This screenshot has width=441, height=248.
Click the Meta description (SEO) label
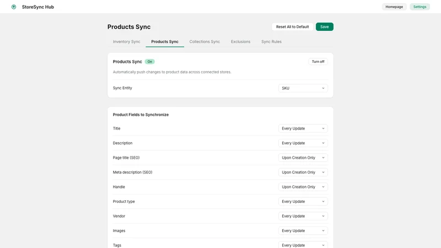[132, 172]
